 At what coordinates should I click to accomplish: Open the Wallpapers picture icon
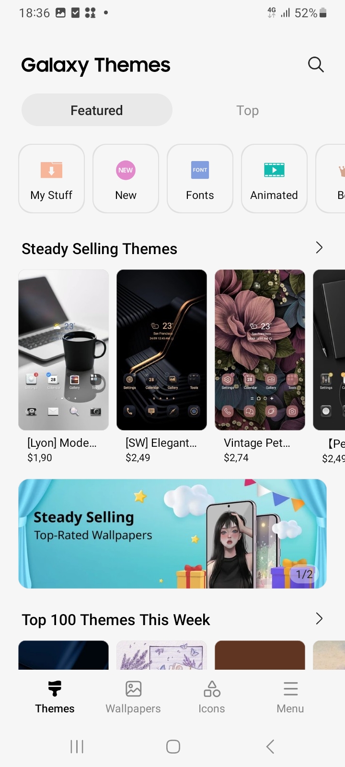[x=133, y=688]
